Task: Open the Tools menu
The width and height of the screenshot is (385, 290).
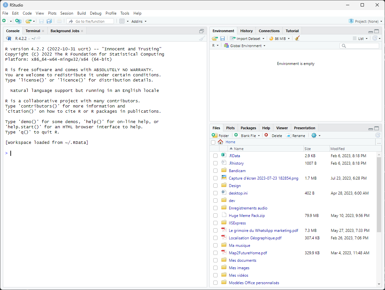Action: (x=125, y=13)
